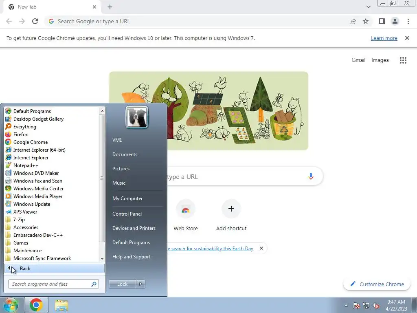Dismiss the Earth Day promo
The image size is (417, 313).
[261, 248]
